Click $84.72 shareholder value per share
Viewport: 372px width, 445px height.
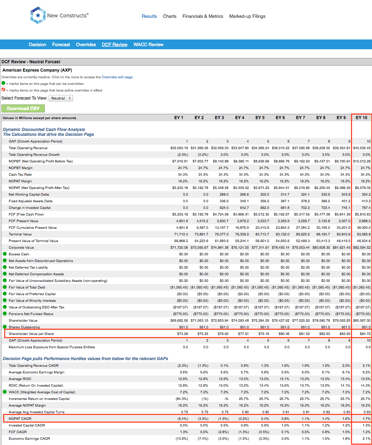click(365, 334)
